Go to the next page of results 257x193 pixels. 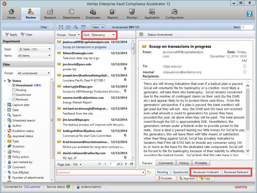coord(126,164)
